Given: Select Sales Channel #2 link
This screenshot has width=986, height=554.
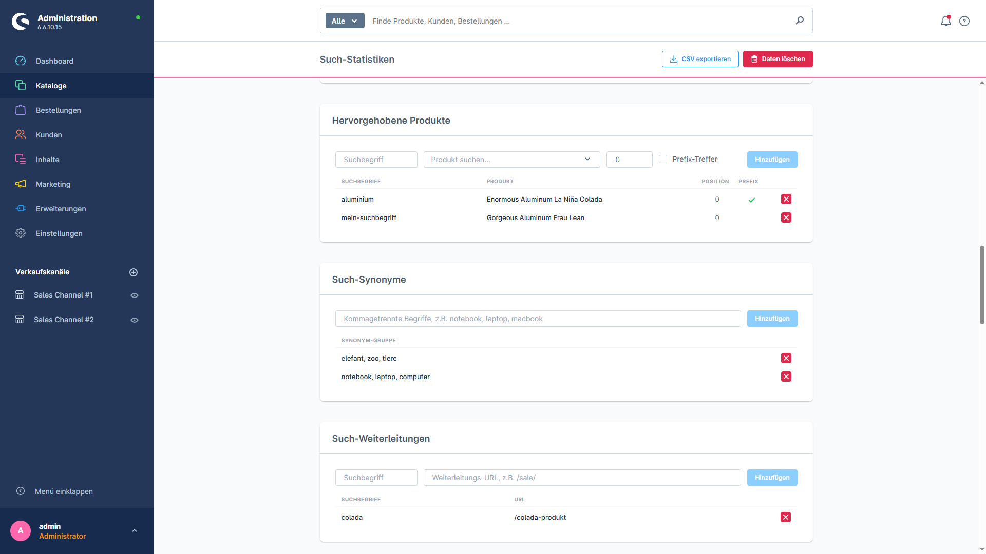Looking at the screenshot, I should 64,320.
